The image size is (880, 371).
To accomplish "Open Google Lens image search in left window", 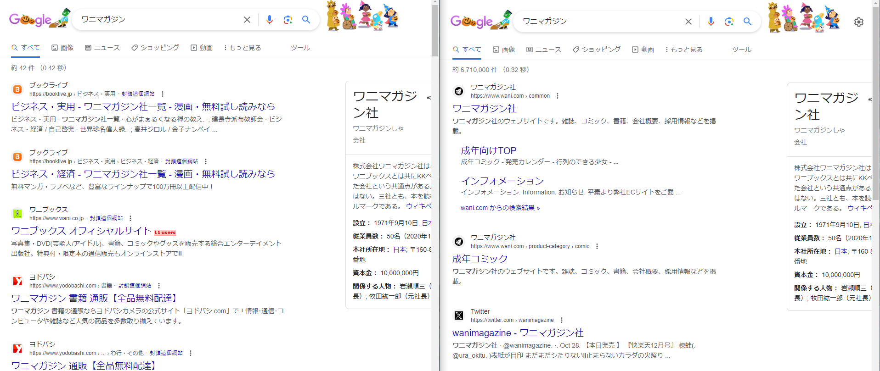I will (288, 20).
